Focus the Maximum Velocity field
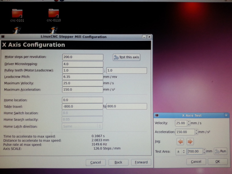 (83, 83)
